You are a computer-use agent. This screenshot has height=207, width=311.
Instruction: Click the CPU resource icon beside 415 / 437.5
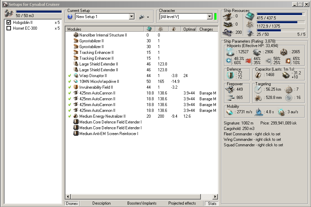(250, 16)
